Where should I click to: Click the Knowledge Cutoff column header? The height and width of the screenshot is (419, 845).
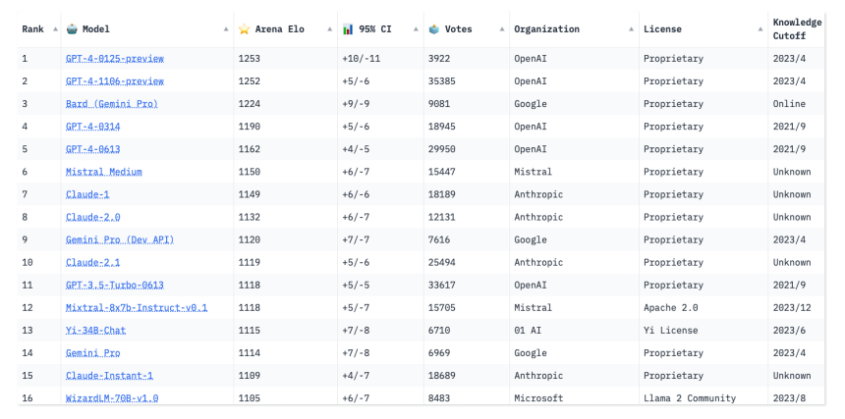(x=797, y=29)
